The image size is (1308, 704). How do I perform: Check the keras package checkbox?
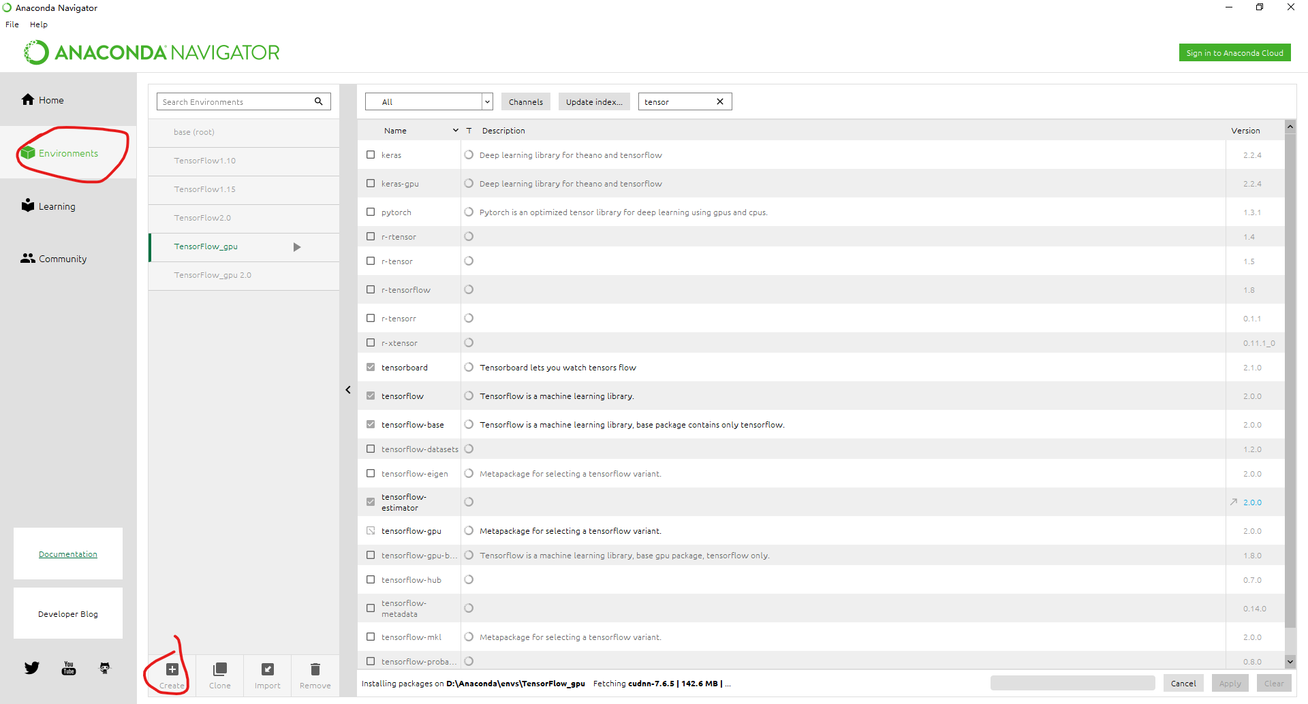point(371,155)
